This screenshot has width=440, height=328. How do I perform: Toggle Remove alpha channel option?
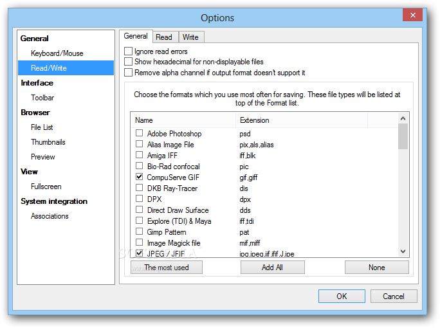click(128, 73)
